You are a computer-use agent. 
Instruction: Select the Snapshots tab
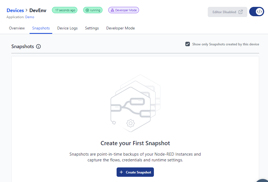(41, 28)
